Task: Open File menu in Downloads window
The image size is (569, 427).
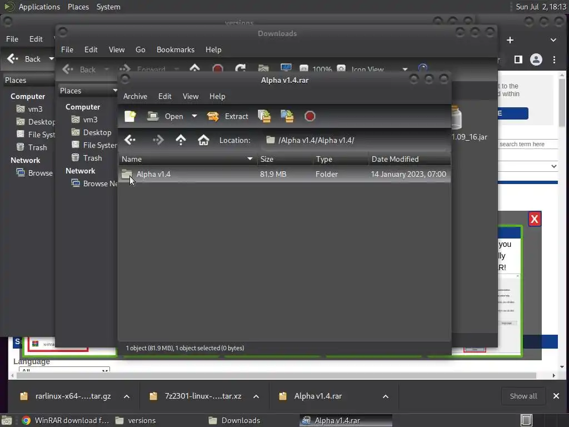Action: point(67,49)
